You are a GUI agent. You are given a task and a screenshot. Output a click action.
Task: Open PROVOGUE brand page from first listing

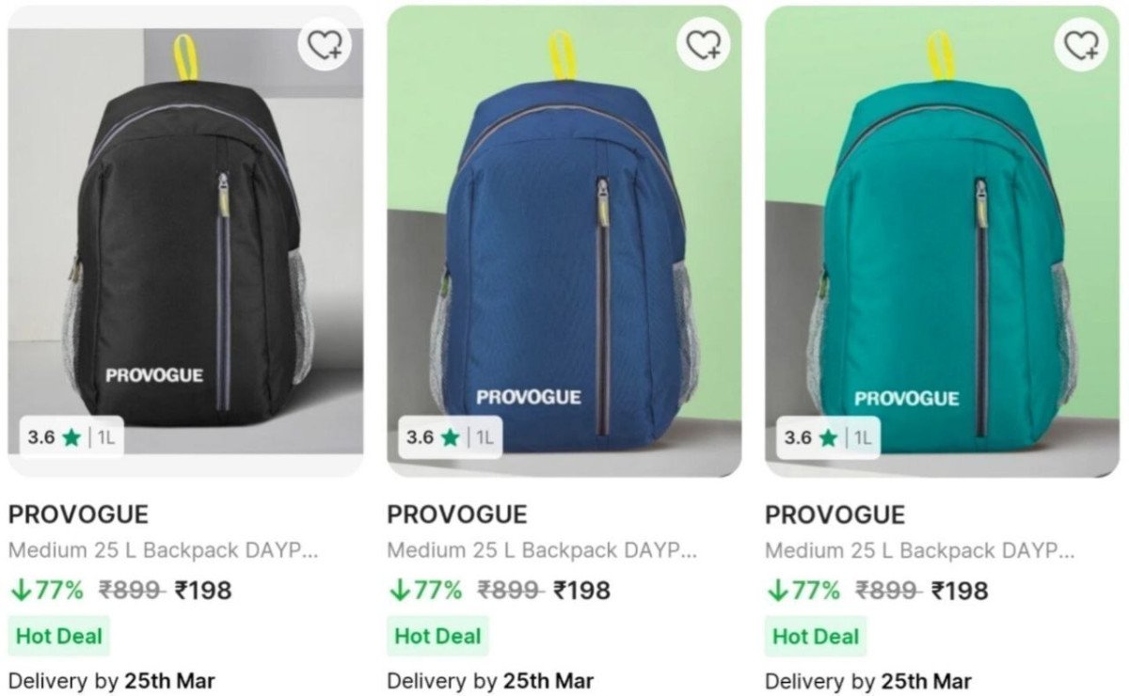77,515
